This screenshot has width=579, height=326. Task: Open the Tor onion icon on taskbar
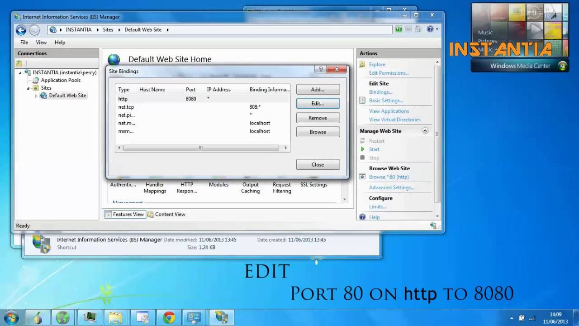click(38, 318)
